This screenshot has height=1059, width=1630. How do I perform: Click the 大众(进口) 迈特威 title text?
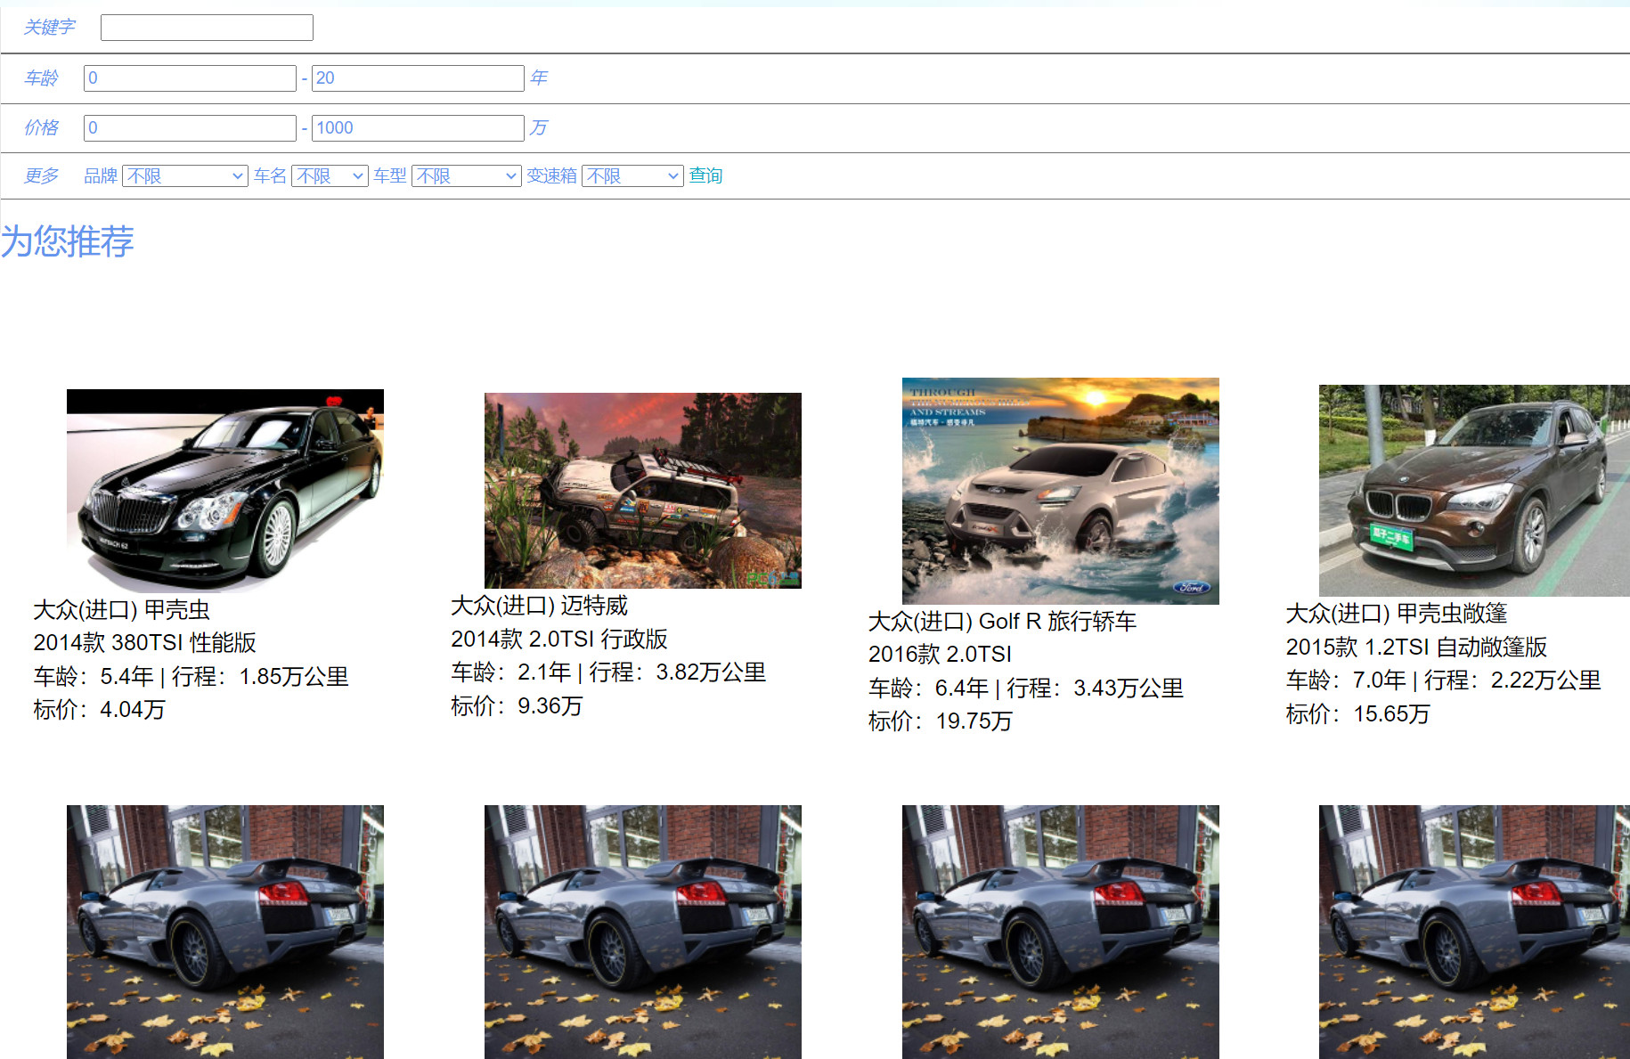point(540,607)
